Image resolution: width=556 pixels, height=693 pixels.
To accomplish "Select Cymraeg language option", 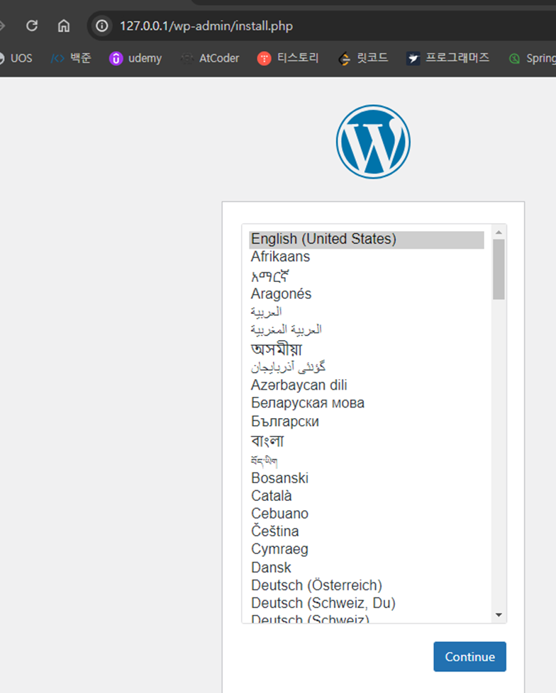I will [x=366, y=549].
